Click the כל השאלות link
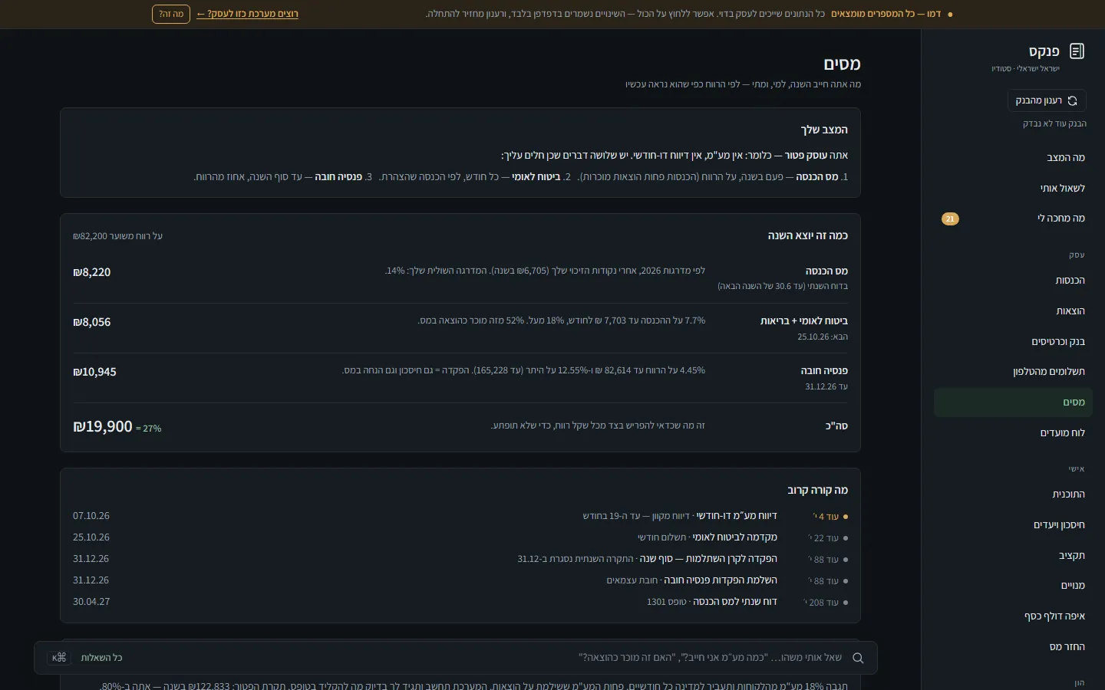 point(101,658)
